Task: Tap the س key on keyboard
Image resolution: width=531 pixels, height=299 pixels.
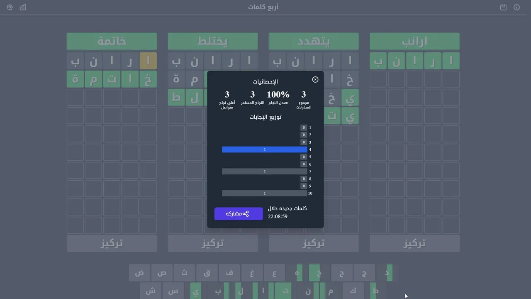Action: click(x=173, y=291)
